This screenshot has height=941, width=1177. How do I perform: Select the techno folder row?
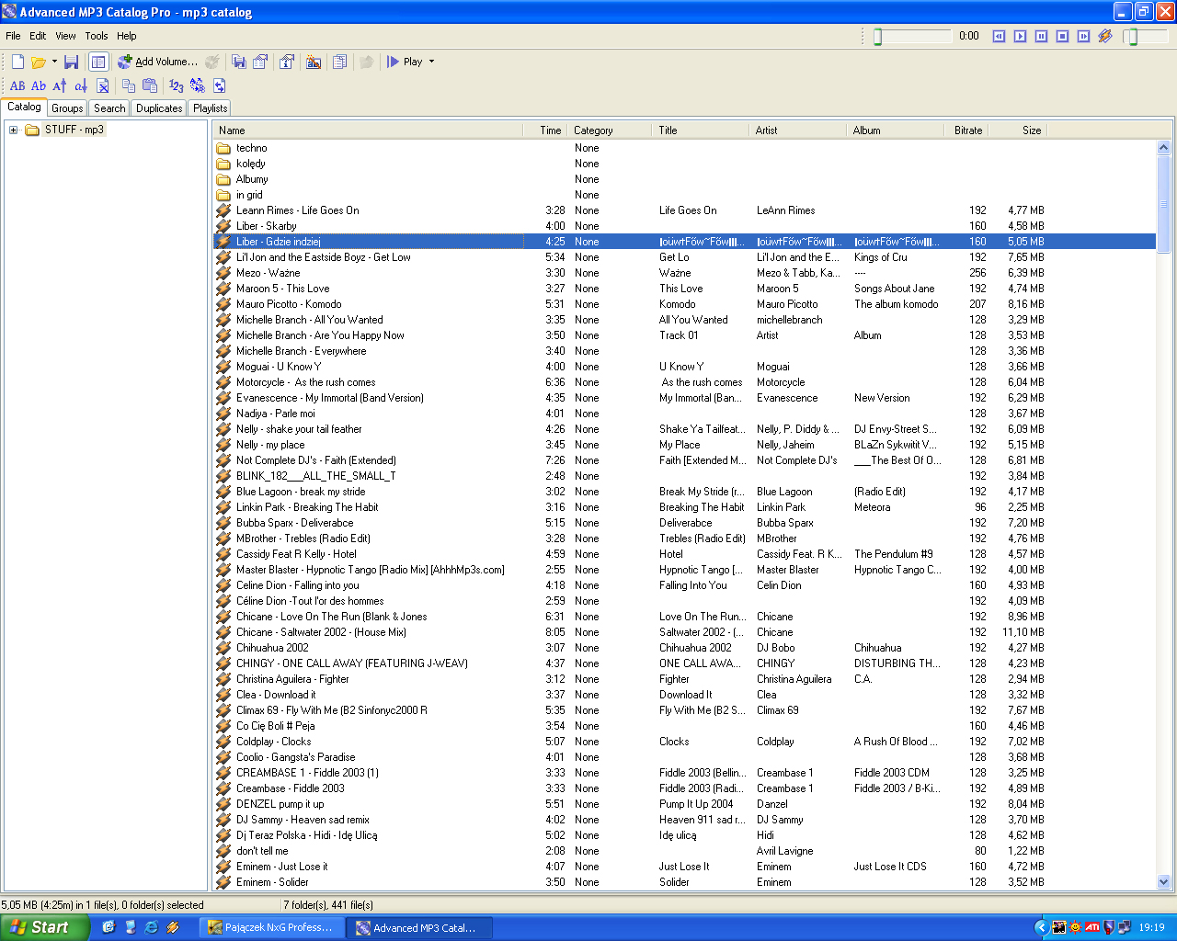(684, 148)
